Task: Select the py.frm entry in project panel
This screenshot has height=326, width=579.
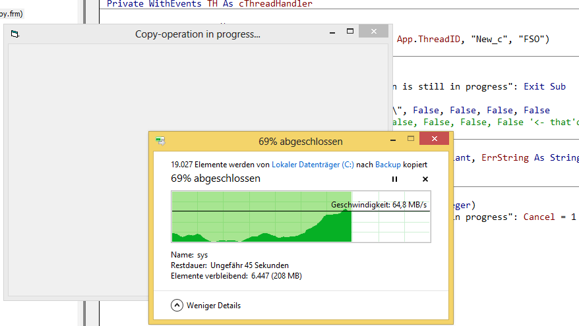Action: (13, 13)
